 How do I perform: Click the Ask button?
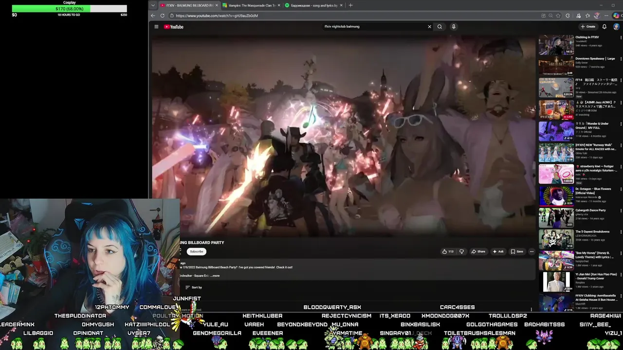coord(498,251)
